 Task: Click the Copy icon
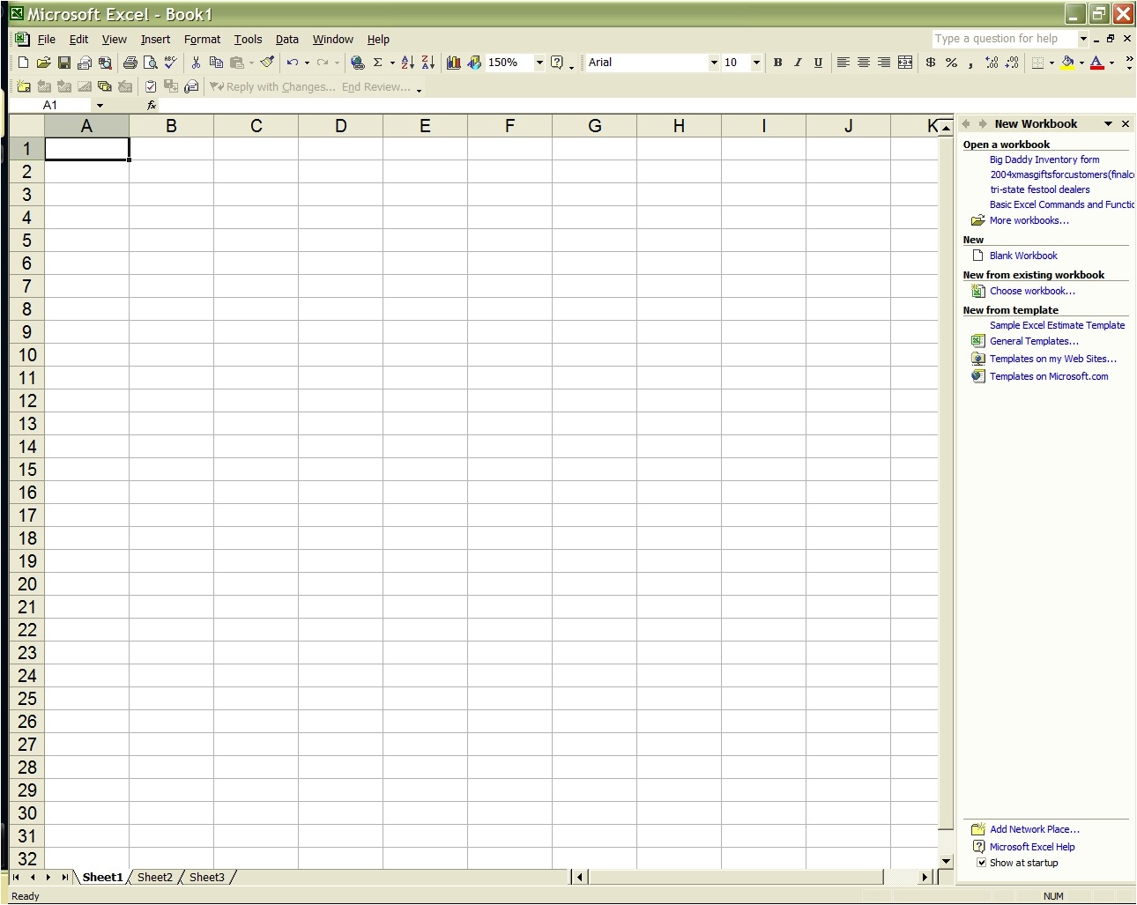pyautogui.click(x=216, y=63)
